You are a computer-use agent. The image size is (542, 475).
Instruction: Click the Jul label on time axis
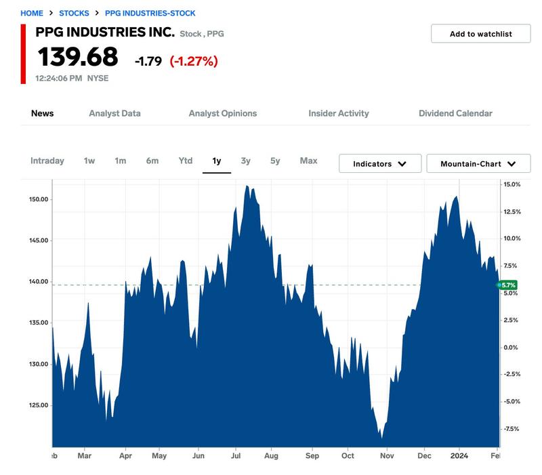(236, 455)
